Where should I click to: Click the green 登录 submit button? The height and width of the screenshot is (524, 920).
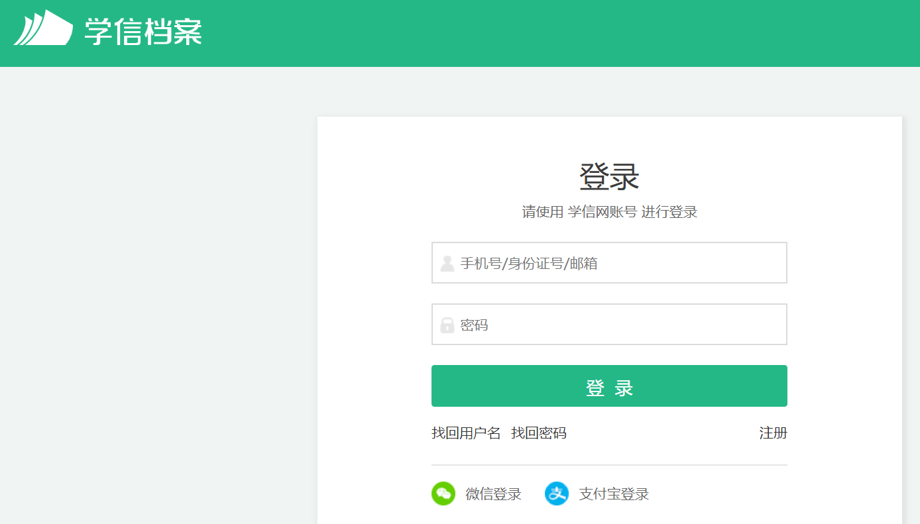[x=609, y=386]
